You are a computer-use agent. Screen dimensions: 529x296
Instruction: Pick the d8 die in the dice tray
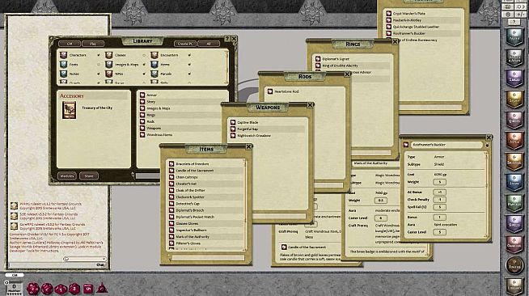coord(74,289)
